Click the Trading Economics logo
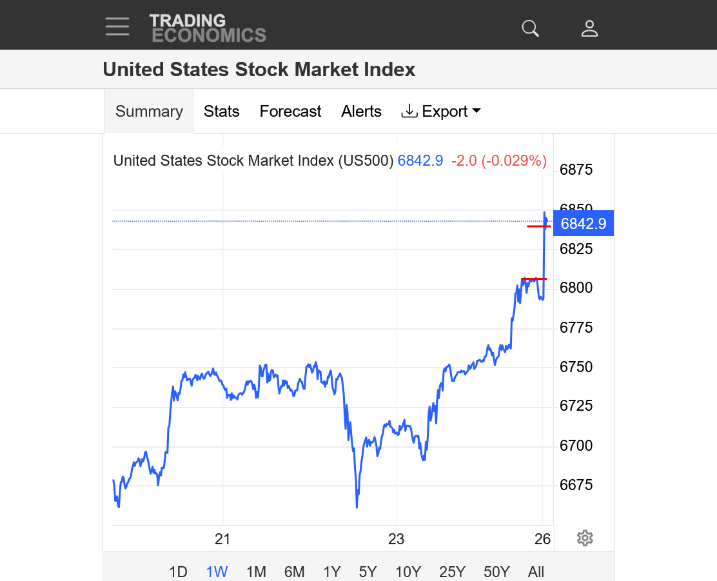717x581 pixels. [208, 28]
